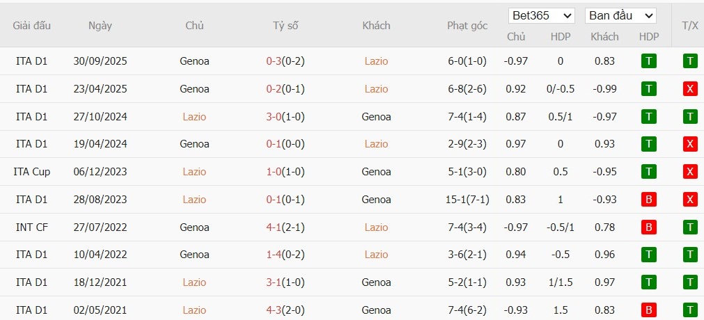This screenshot has height=320, width=704.
Task: Open the 0-3(0-2) score link
Action: 285,61
